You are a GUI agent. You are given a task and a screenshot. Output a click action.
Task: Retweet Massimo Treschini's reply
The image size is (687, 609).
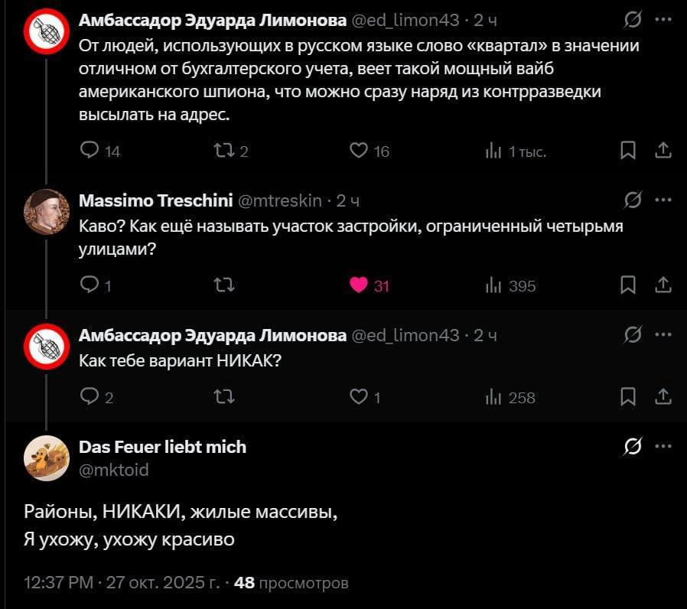225,286
